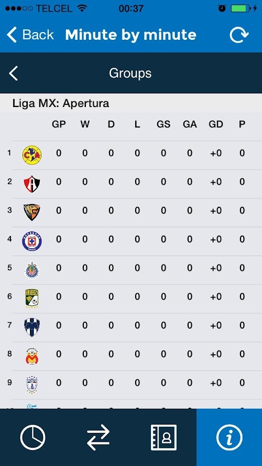Tap the Jaguares Chiapas team logo
Image resolution: width=262 pixels, height=466 pixels.
pos(32,212)
